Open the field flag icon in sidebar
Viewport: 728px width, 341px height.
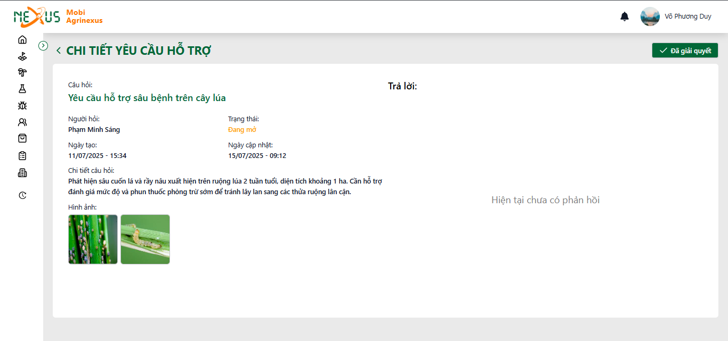pos(22,56)
